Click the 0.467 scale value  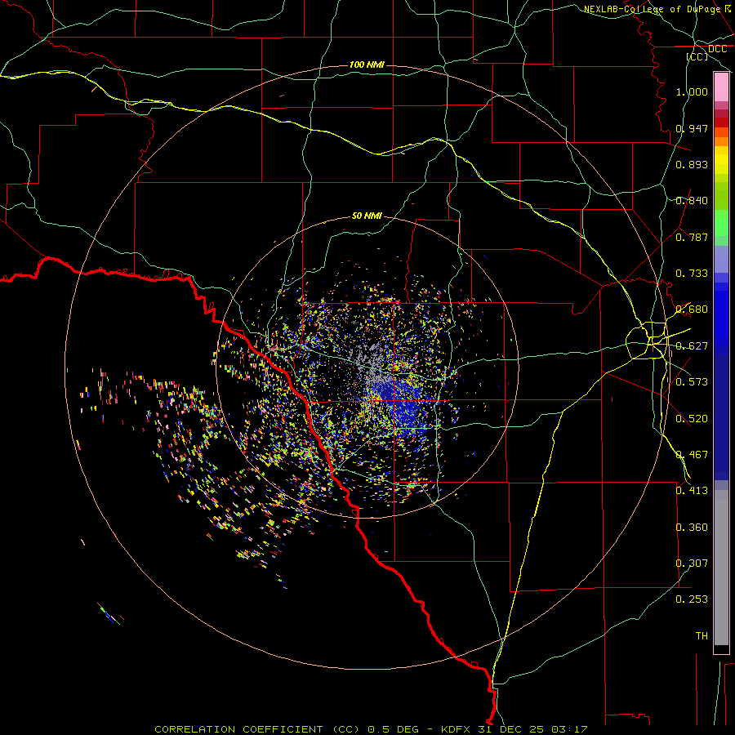pos(692,455)
